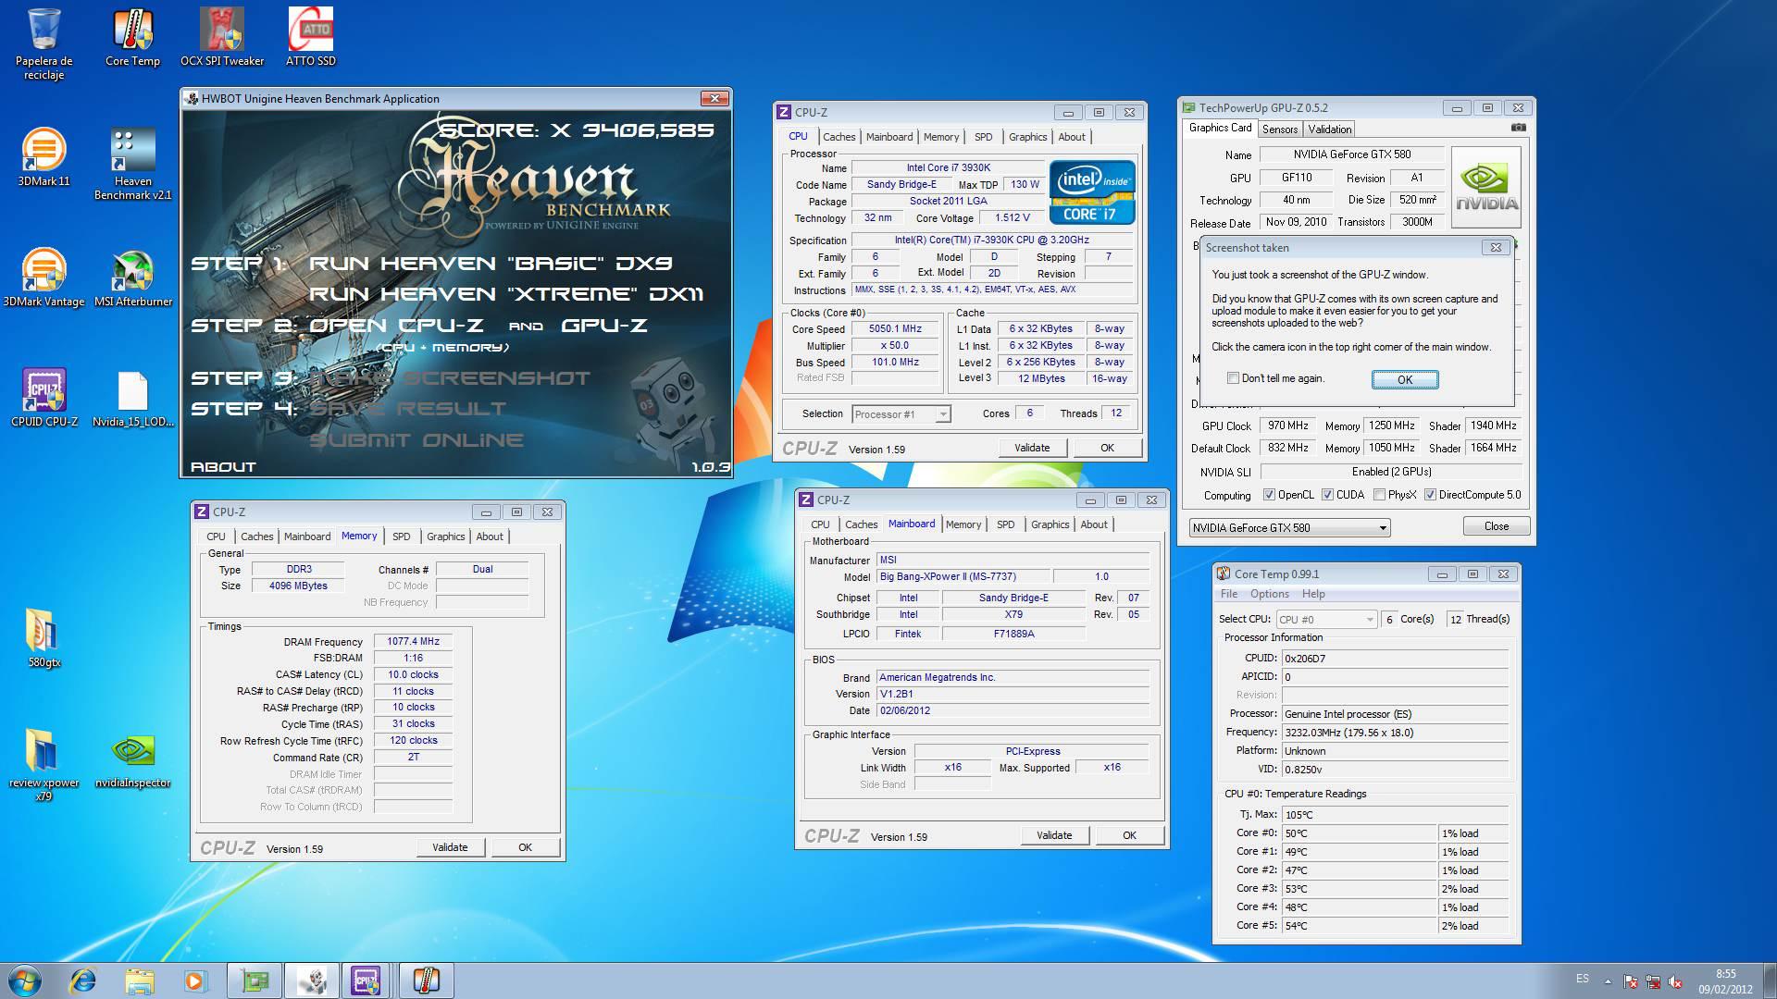Open Windows Explorer from the taskbar
The image size is (1777, 999).
coord(139,980)
